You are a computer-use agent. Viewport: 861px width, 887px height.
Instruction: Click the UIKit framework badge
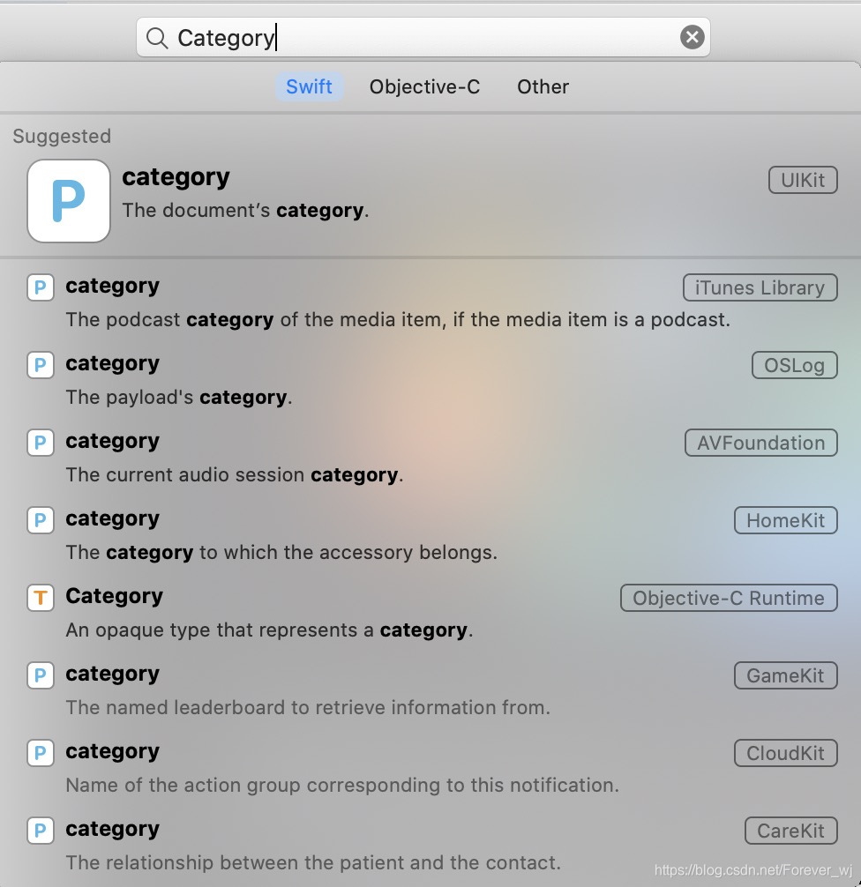pyautogui.click(x=803, y=180)
